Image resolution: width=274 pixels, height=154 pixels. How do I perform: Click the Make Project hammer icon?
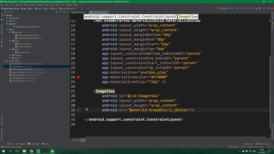(x=217, y=9)
